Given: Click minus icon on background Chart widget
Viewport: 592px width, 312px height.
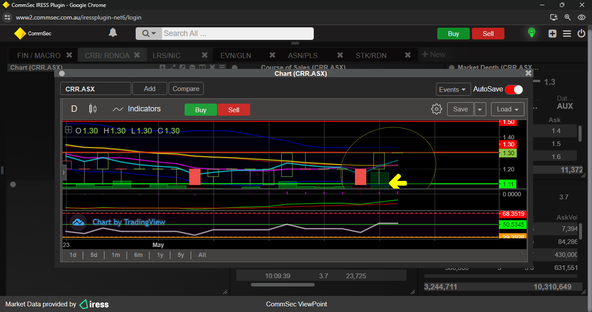Looking at the screenshot, I should coord(192,67).
